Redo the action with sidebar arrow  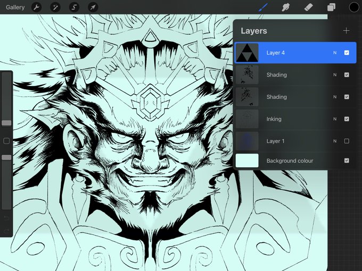6,231
